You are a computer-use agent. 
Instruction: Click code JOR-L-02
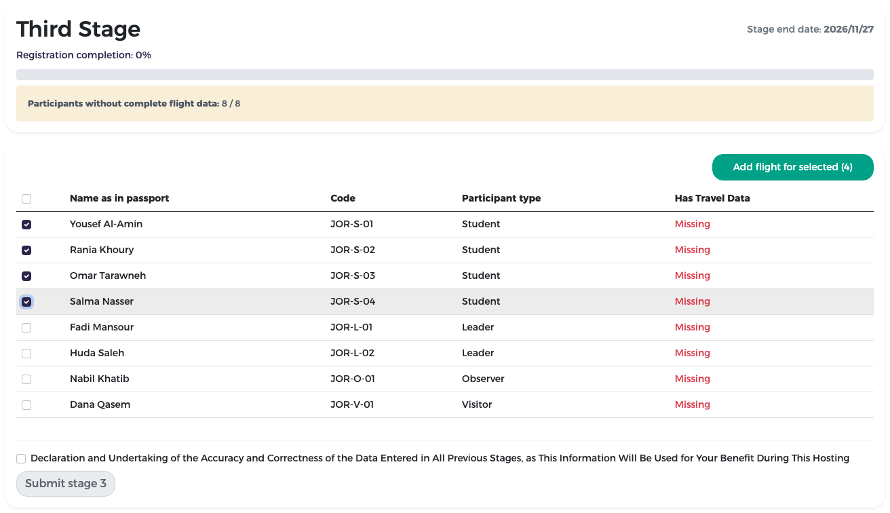click(x=352, y=353)
